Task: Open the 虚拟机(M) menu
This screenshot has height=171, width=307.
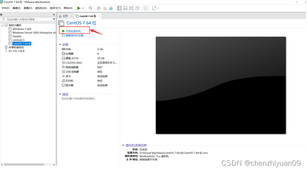Action: pos(41,8)
